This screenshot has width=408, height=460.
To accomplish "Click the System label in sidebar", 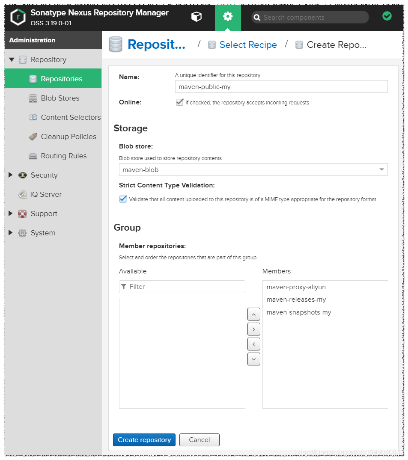I will point(43,233).
